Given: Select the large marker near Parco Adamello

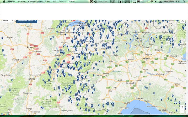Looking at the screenshot, I should tap(183, 27).
